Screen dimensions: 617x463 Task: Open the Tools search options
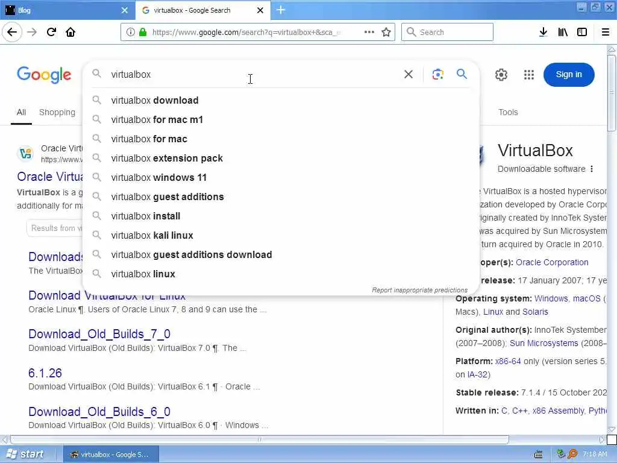tap(508, 112)
